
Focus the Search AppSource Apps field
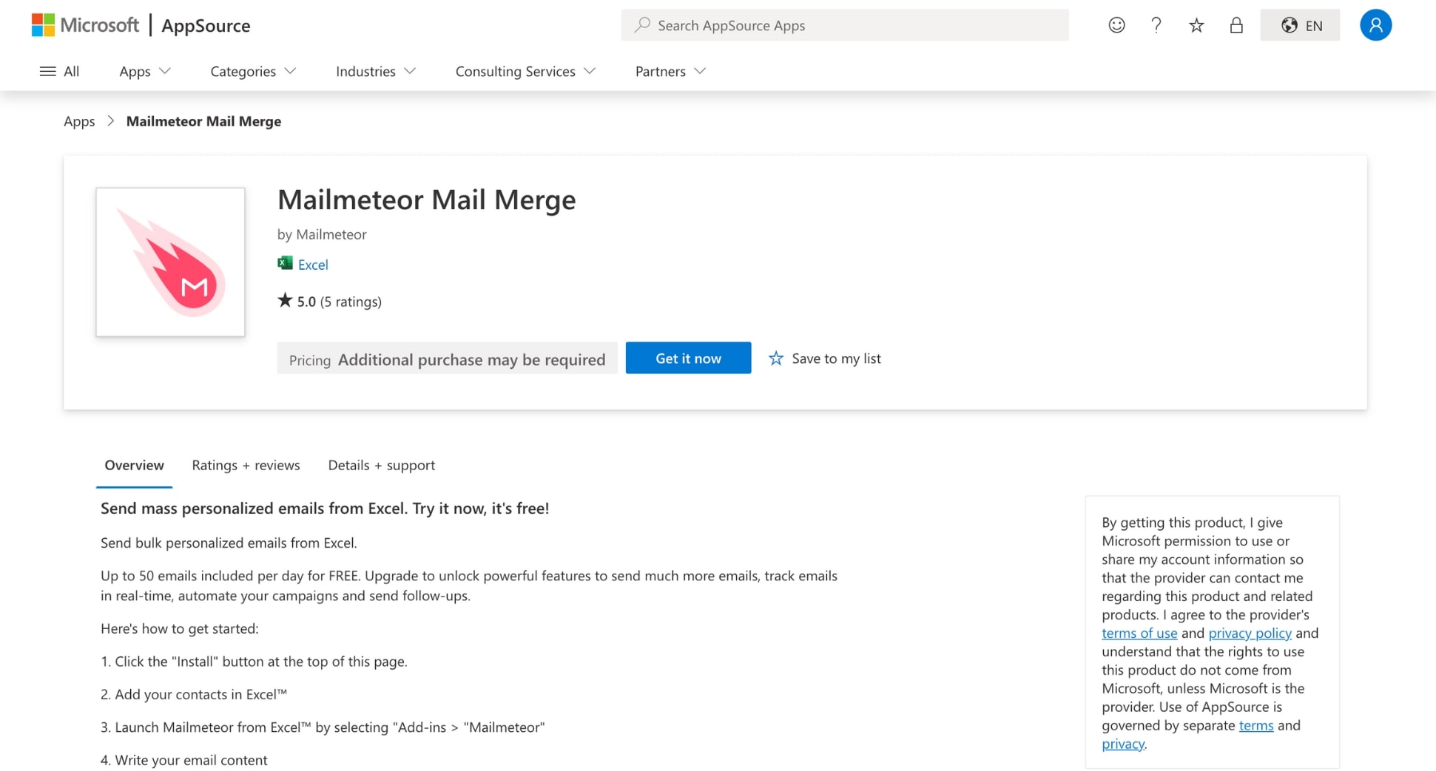[x=845, y=25]
